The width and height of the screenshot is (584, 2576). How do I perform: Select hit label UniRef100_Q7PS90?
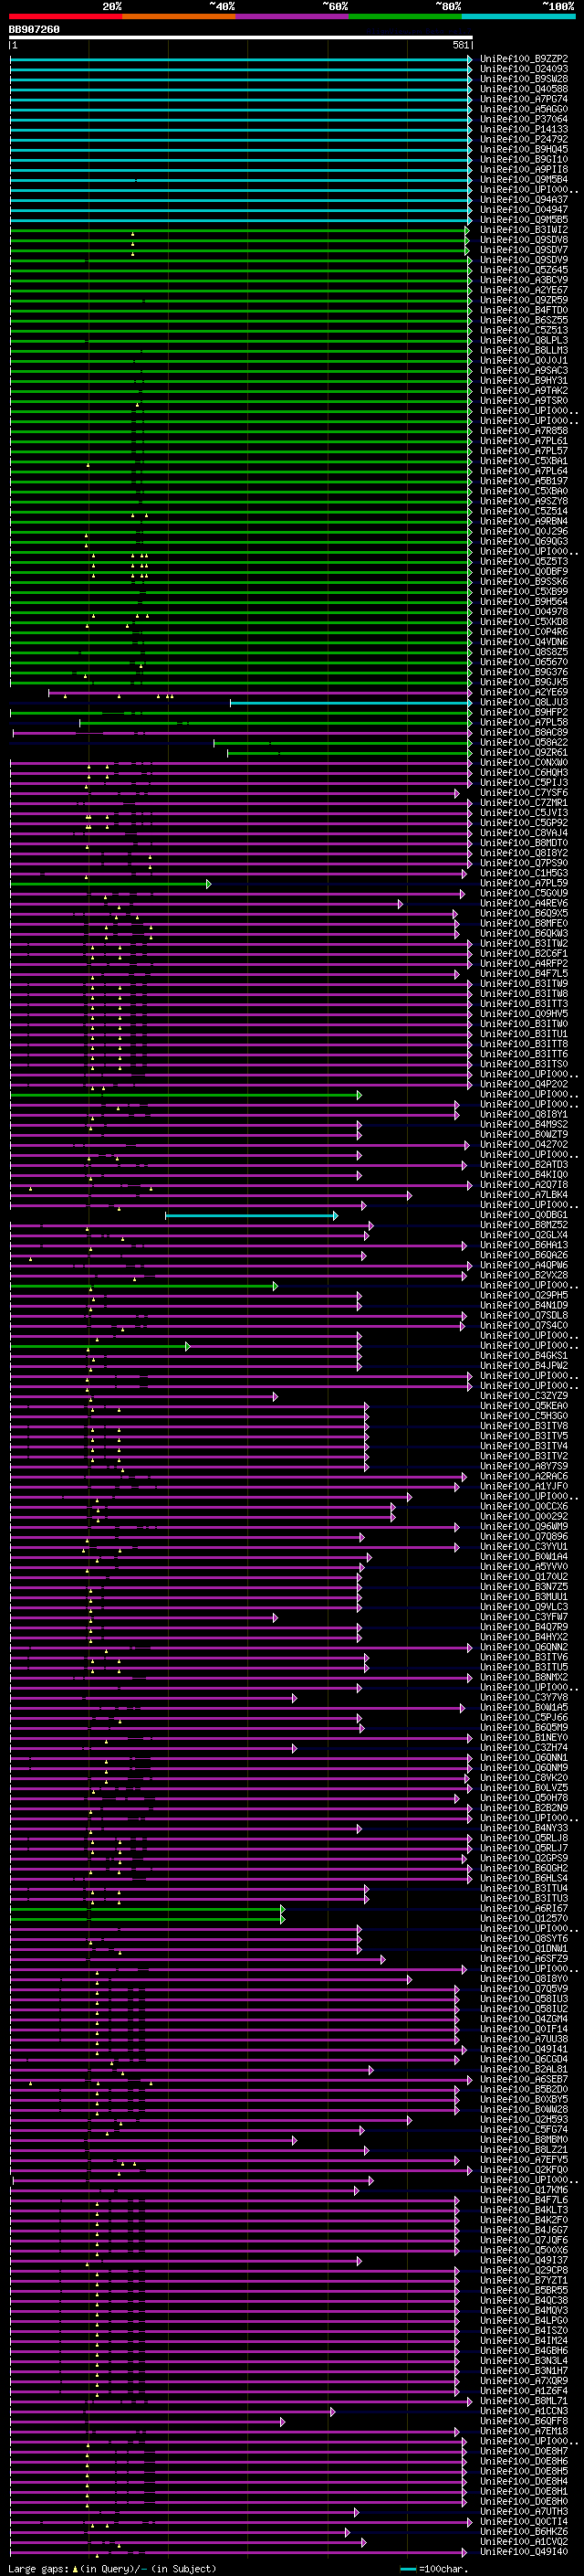pos(524,863)
